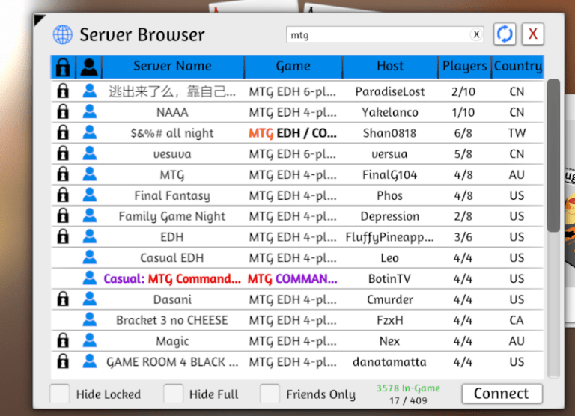
Task: Click host name danatamatta
Action: pos(390,362)
